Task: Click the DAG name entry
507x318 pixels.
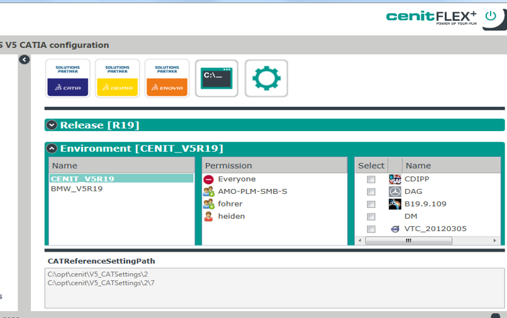Action: 413,191
